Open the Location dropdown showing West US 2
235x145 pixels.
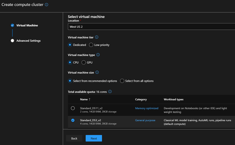[151, 27]
